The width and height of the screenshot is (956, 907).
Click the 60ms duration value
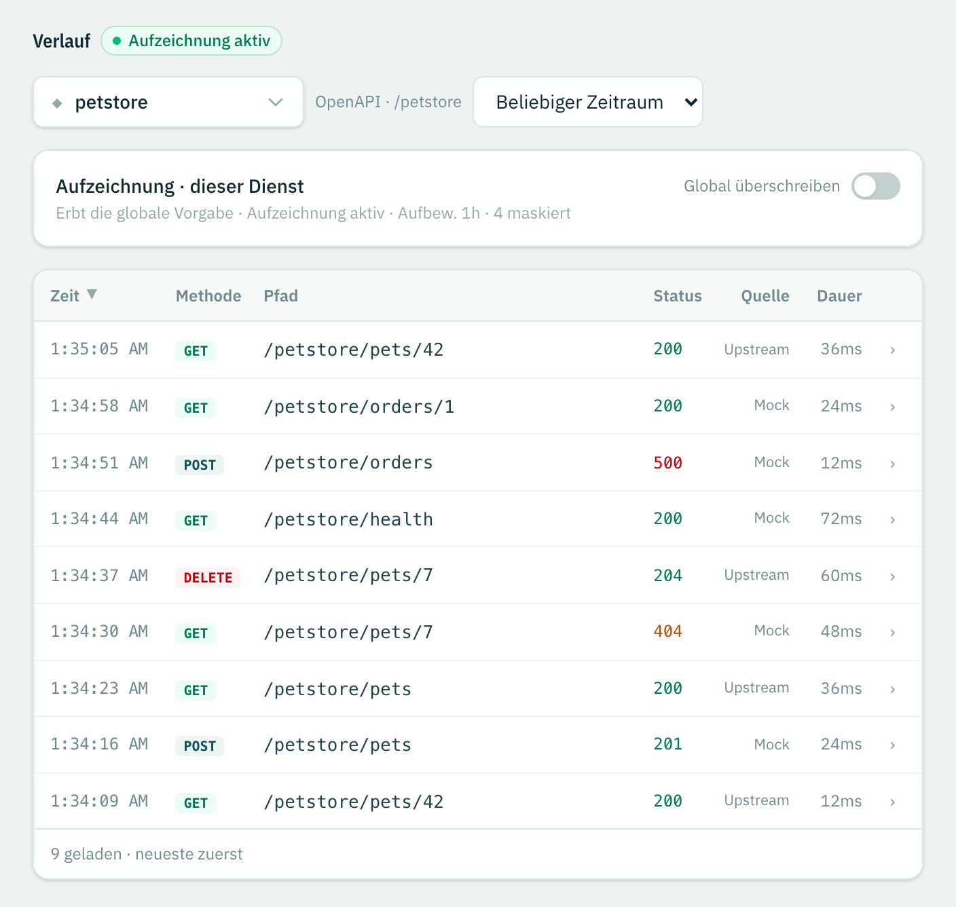click(x=841, y=576)
